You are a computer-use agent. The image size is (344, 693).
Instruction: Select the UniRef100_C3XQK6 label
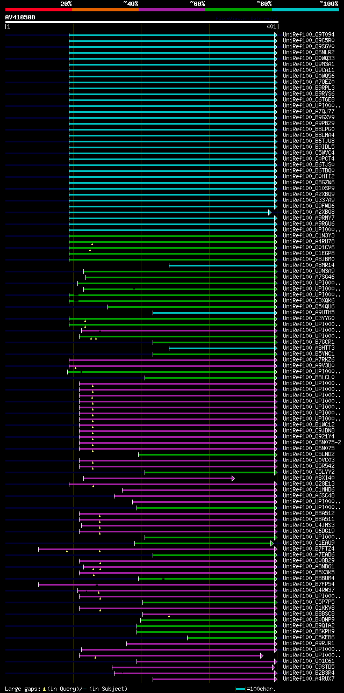309,301
